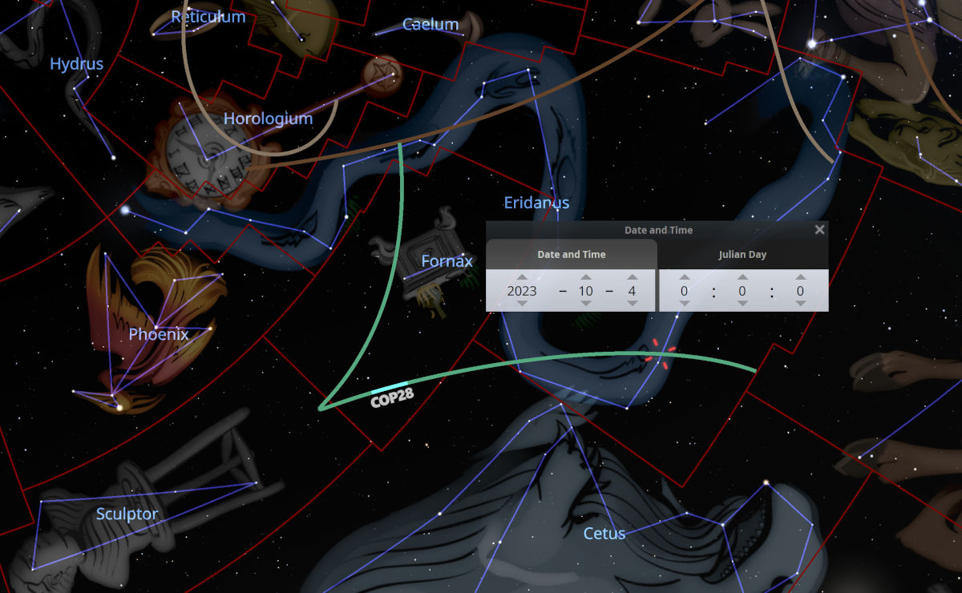Click the day field showing 4
Screen dimensions: 962x593
tap(632, 291)
